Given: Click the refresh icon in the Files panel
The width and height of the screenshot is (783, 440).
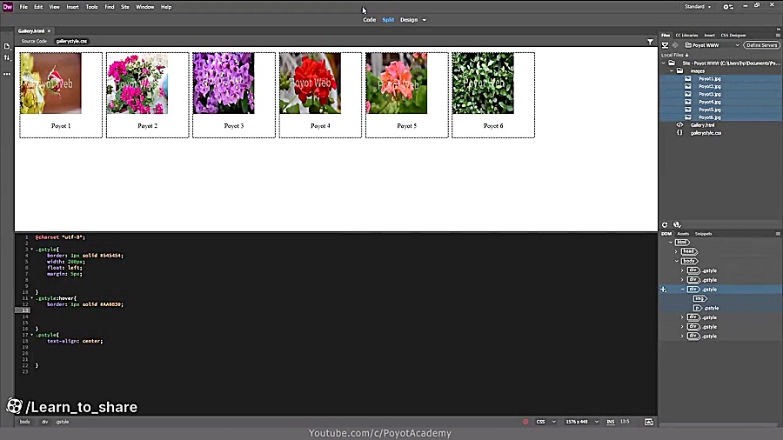Looking at the screenshot, I should [665, 225].
